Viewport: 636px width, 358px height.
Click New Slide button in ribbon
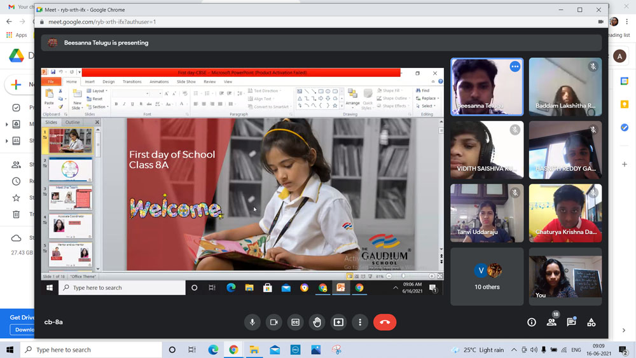(77, 99)
